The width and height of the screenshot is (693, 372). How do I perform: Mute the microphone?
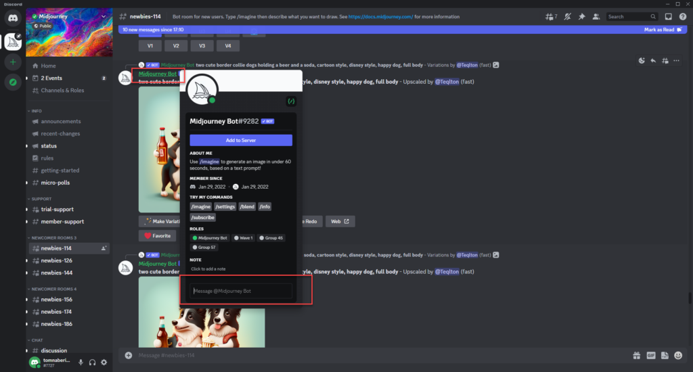(x=81, y=363)
